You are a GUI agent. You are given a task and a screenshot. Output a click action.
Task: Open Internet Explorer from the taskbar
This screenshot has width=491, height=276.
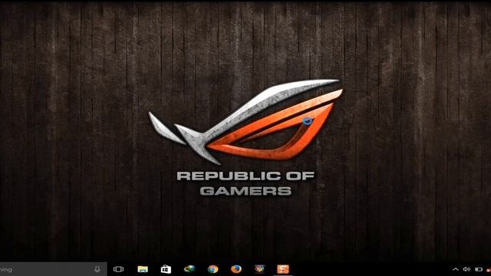point(189,269)
